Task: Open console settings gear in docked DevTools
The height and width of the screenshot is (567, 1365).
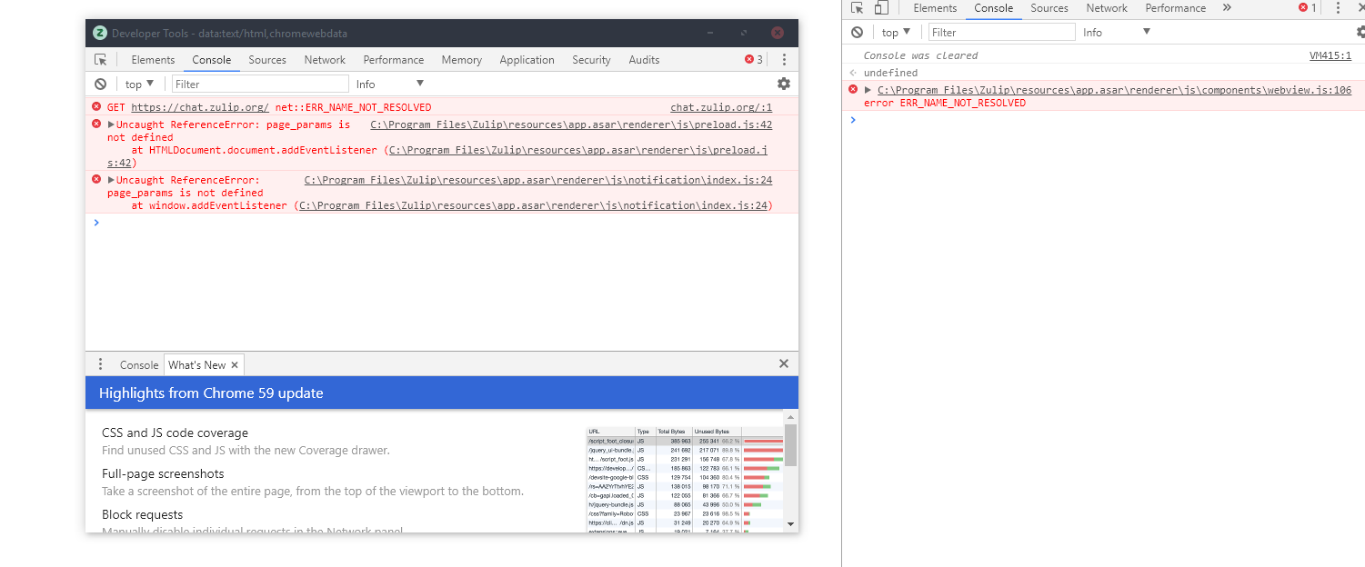Action: pos(1360,32)
